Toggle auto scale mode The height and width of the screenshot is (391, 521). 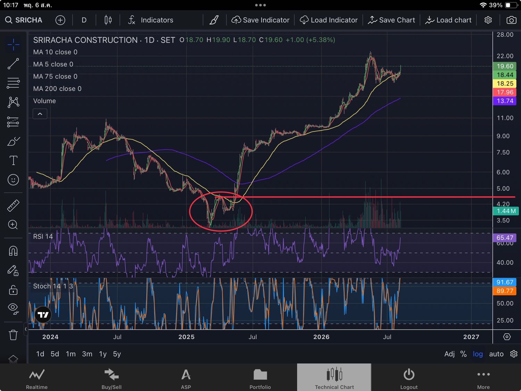(496, 354)
